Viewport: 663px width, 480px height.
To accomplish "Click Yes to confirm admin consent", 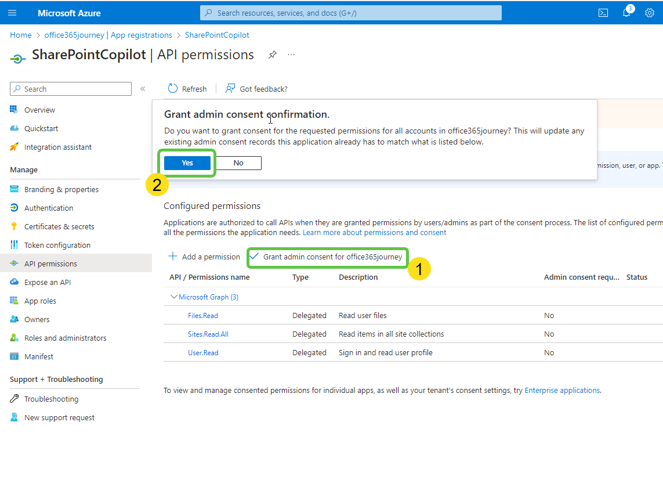I will (186, 163).
